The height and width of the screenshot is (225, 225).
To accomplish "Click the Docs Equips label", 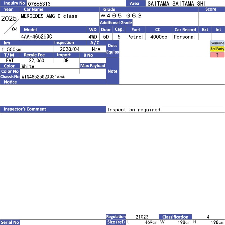I will tap(112, 49).
